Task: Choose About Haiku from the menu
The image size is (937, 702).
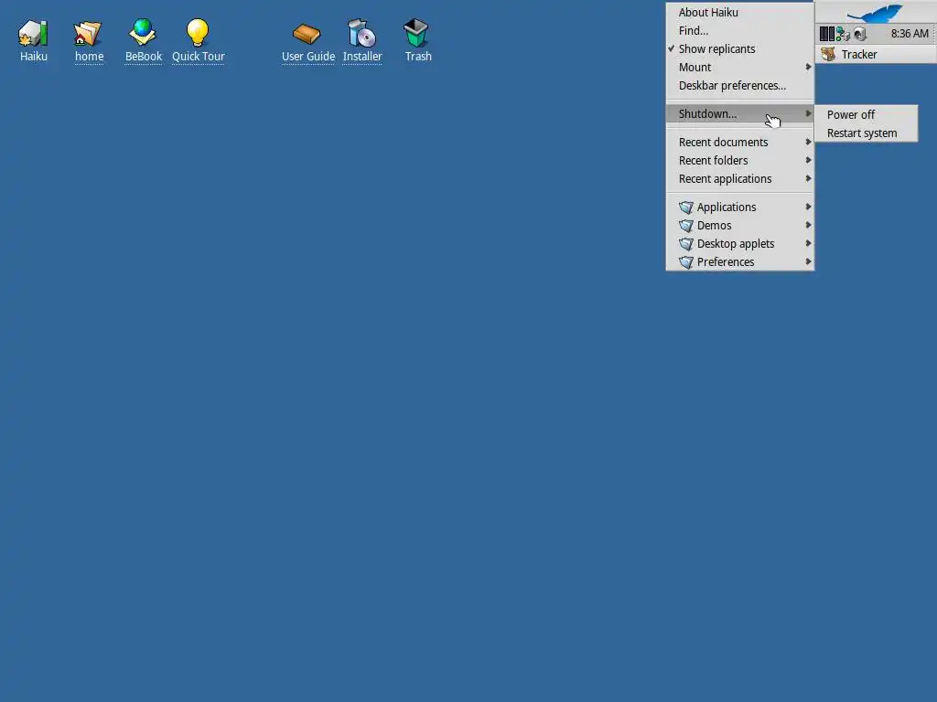Action: pos(739,13)
